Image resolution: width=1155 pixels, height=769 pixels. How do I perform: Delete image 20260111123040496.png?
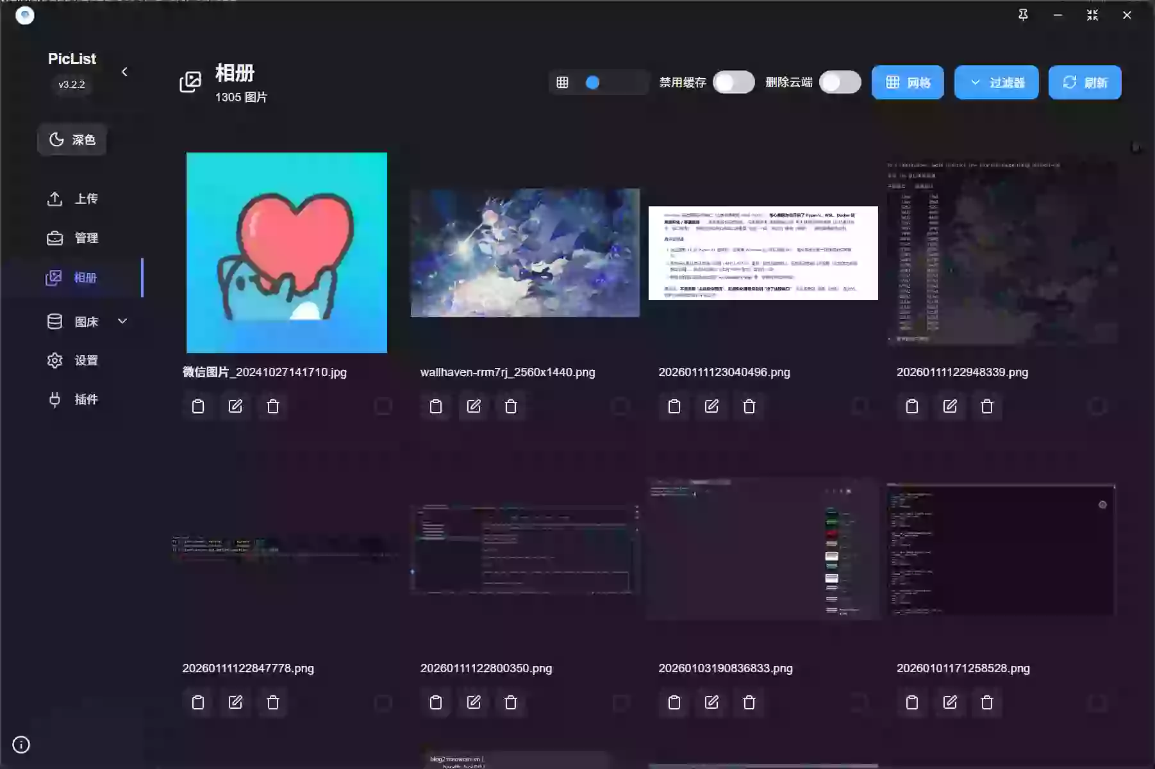(749, 406)
